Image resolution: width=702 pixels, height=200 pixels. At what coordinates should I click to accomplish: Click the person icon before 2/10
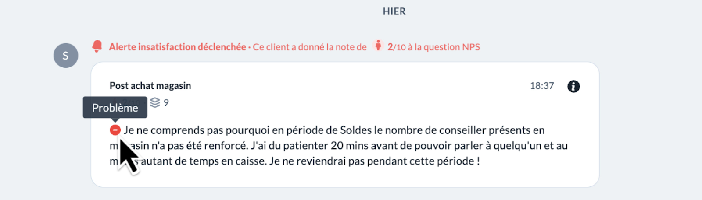[378, 46]
